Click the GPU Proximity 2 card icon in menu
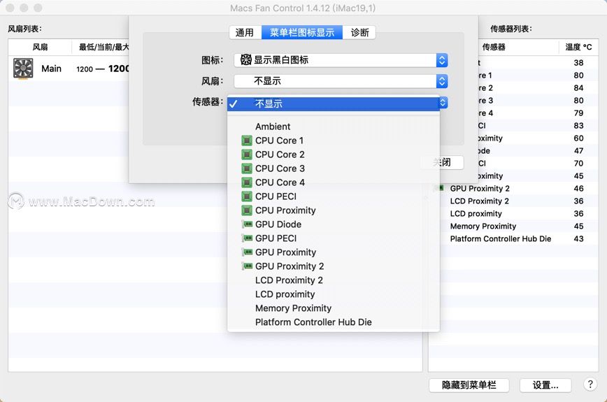 247,266
